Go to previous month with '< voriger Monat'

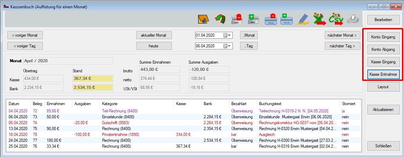25,35
